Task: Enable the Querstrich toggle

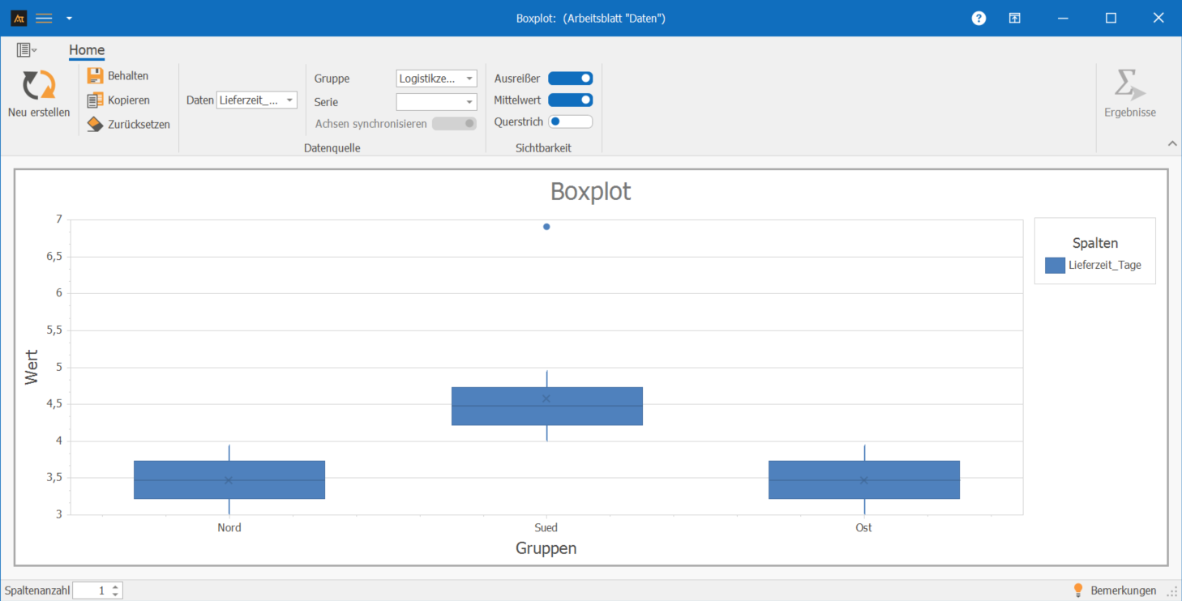Action: (x=570, y=122)
